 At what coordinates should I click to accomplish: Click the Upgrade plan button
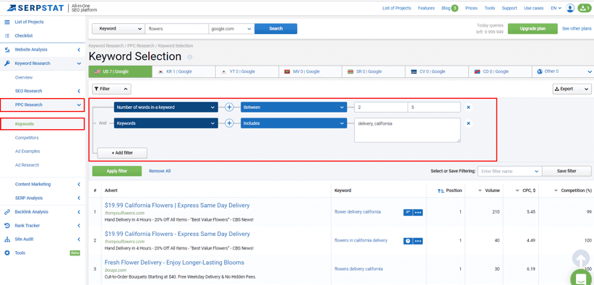533,29
